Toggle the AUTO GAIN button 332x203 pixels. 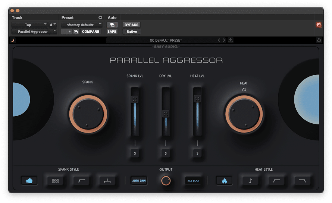[x=139, y=181]
